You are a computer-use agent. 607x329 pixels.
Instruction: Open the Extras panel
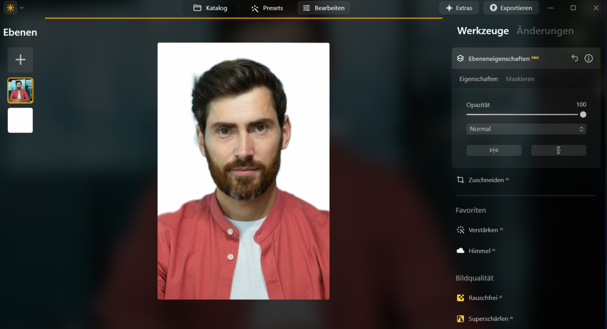pyautogui.click(x=459, y=8)
